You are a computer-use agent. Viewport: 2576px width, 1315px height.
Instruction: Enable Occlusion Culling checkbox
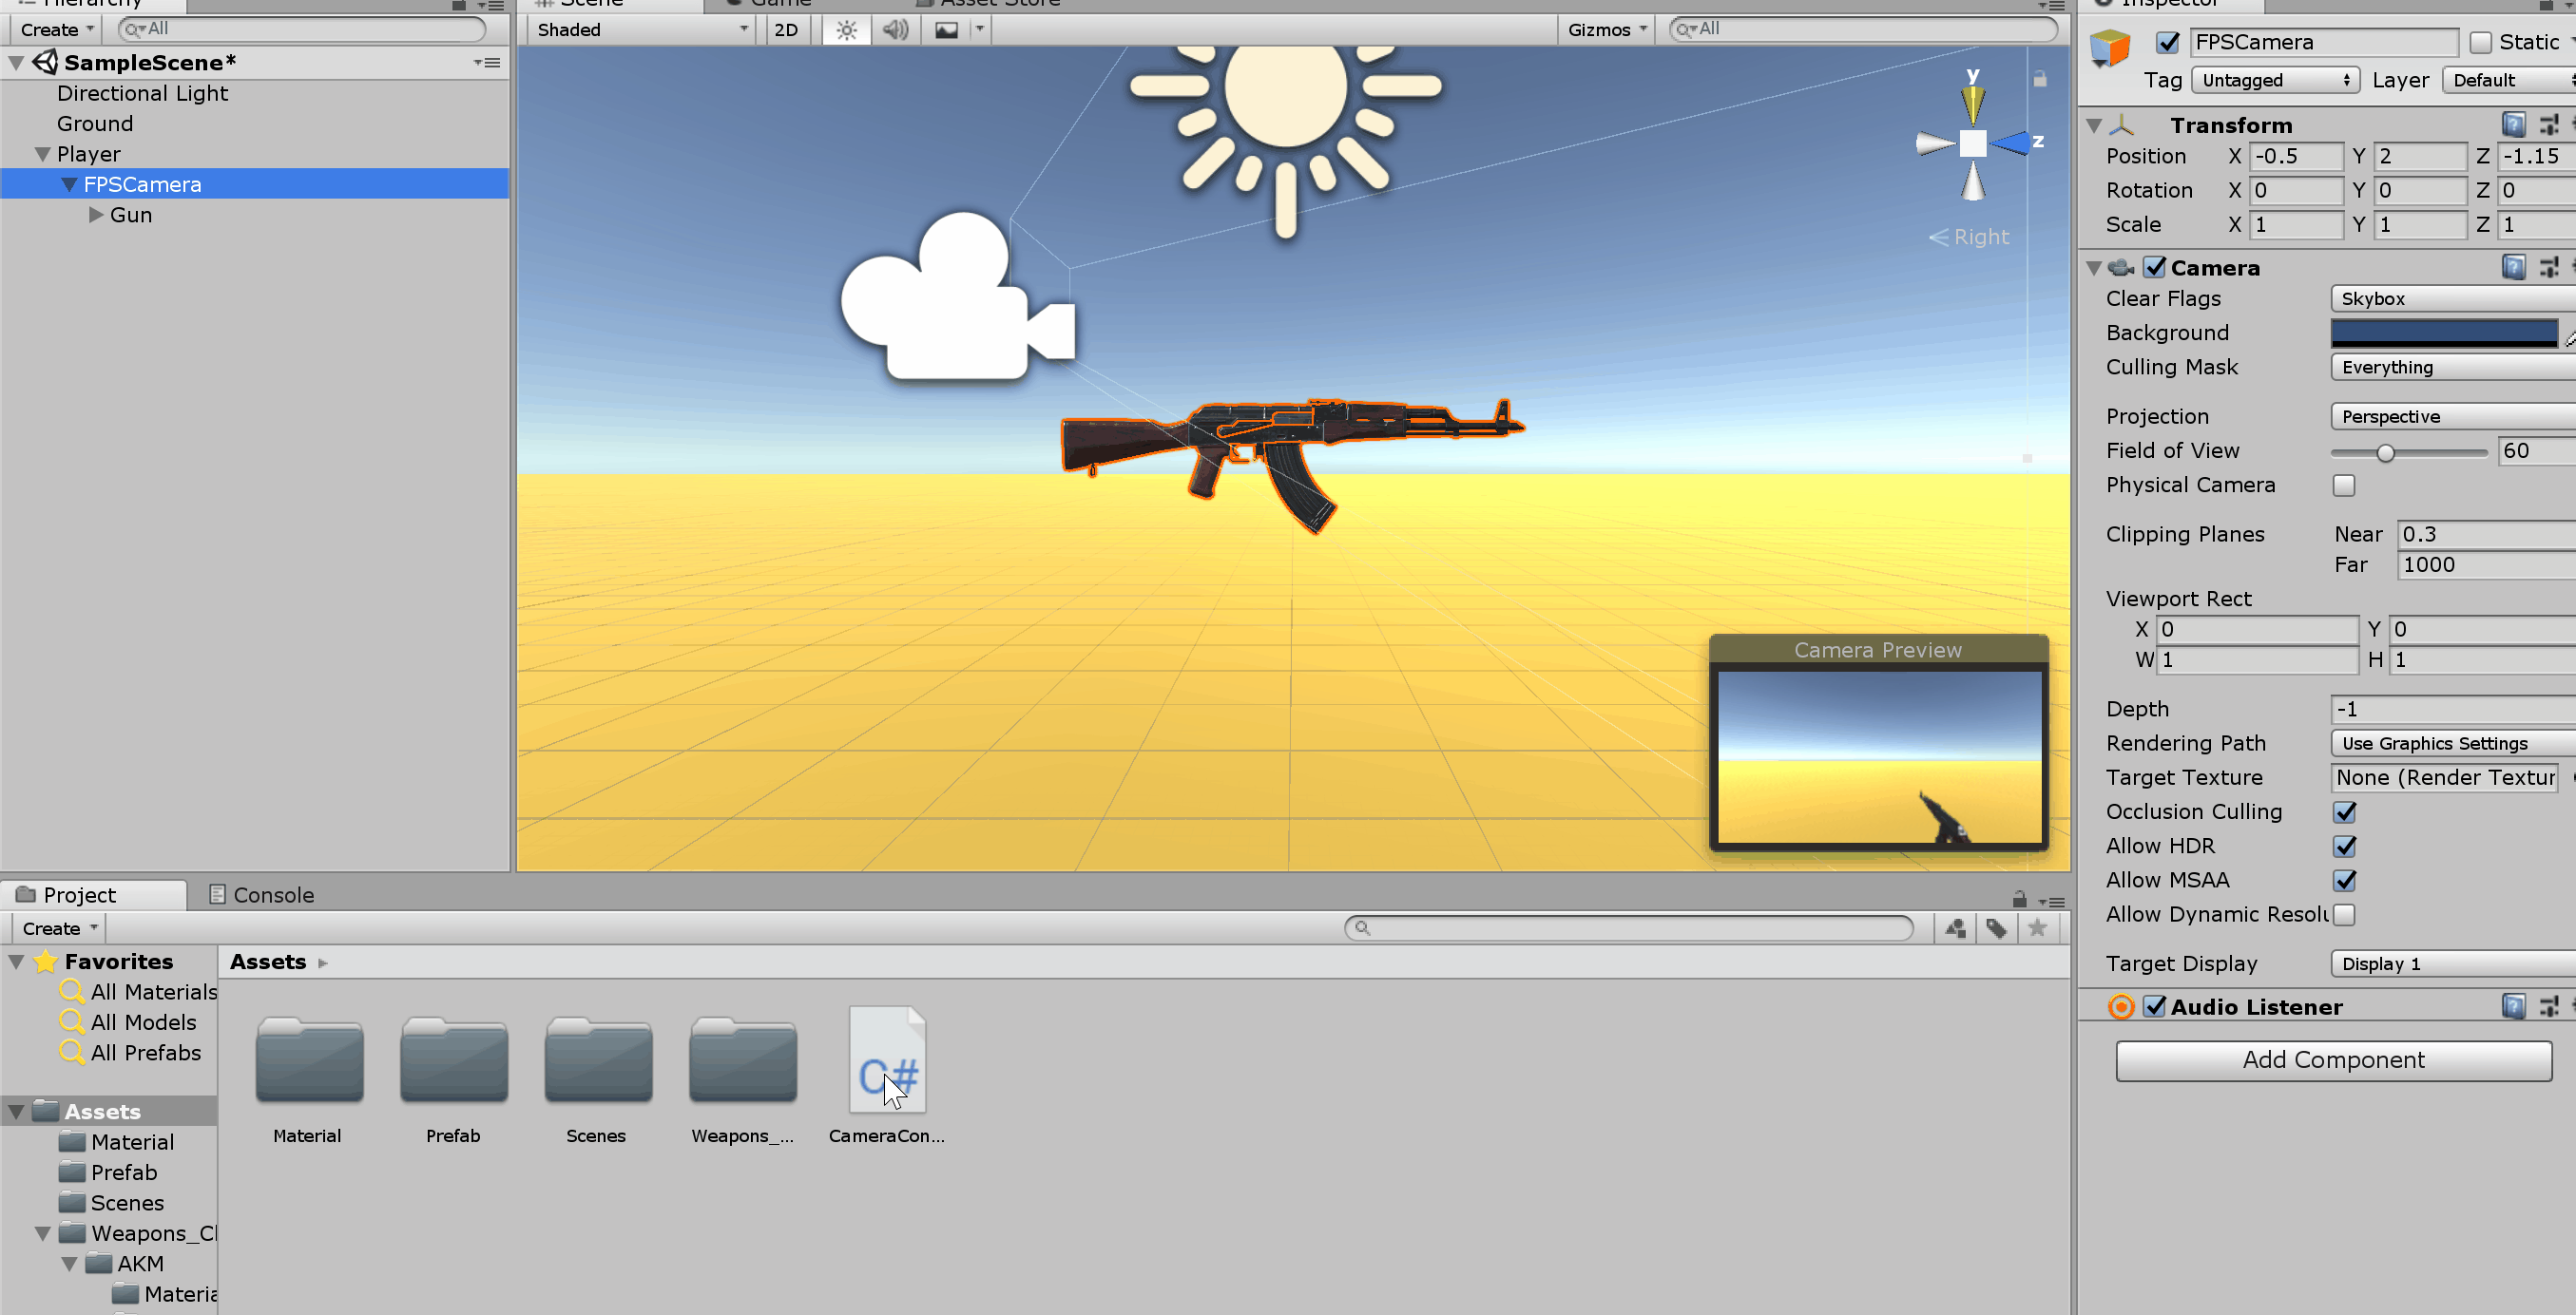2345,811
